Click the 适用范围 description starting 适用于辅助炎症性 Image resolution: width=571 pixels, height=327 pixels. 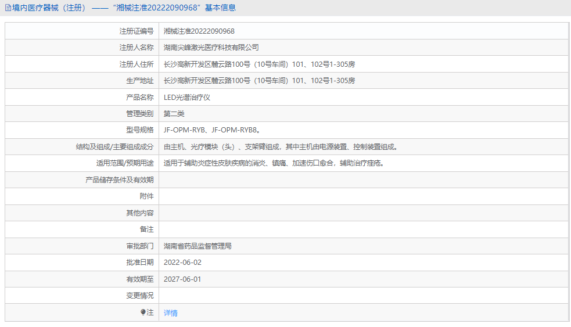tap(274, 163)
